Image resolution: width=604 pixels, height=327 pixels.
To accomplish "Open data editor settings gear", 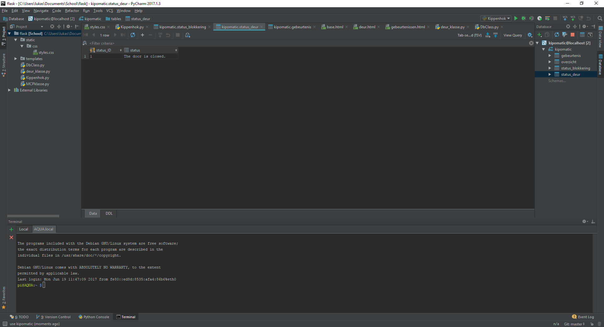I will click(530, 35).
